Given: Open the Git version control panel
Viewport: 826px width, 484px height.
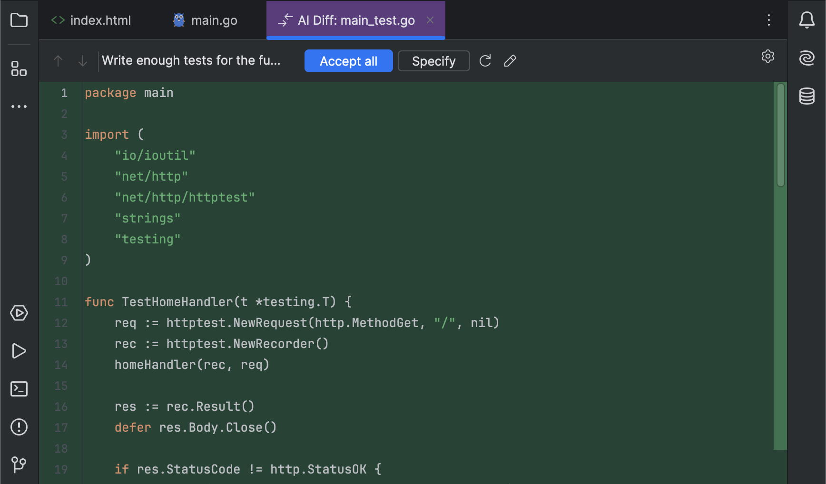Looking at the screenshot, I should pos(19,465).
